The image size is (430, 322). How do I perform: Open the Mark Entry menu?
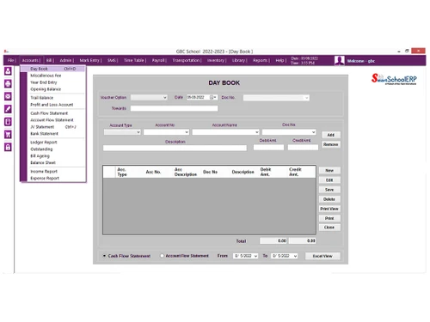point(90,60)
